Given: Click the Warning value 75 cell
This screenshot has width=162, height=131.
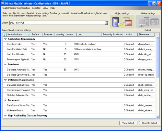Looking at the screenshot, I should coord(65,54).
